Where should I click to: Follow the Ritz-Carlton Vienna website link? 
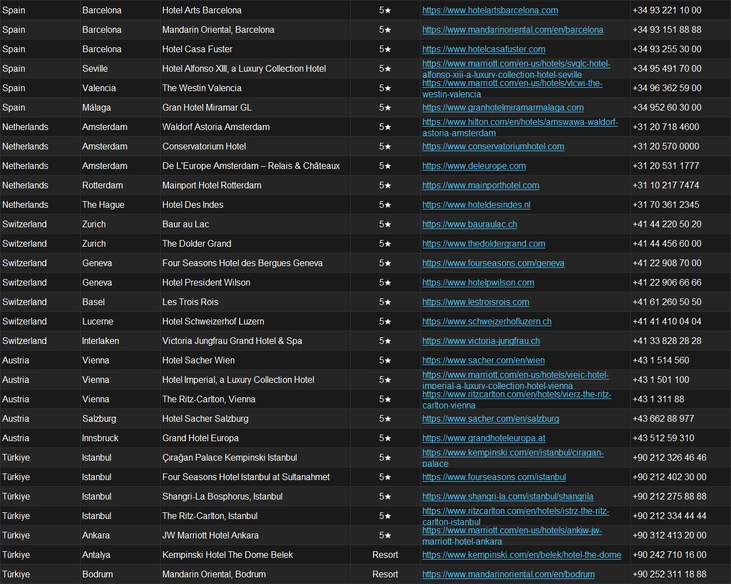516,400
